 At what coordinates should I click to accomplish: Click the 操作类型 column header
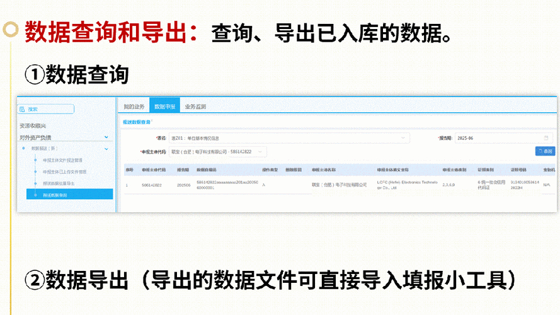point(270,169)
